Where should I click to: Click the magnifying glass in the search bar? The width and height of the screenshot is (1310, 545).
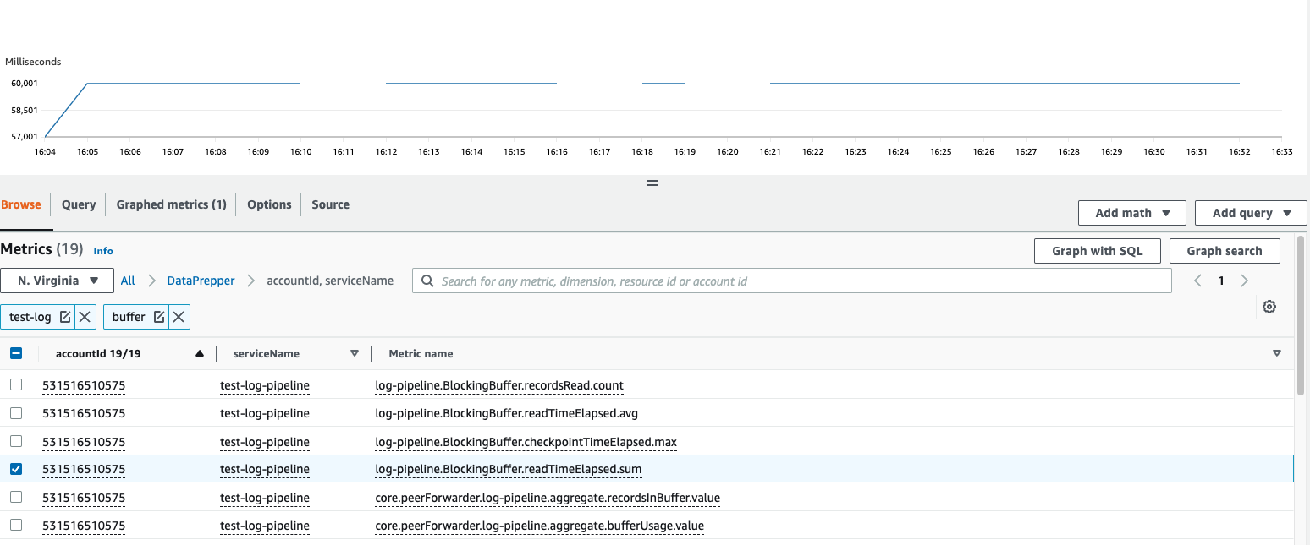[x=427, y=280]
